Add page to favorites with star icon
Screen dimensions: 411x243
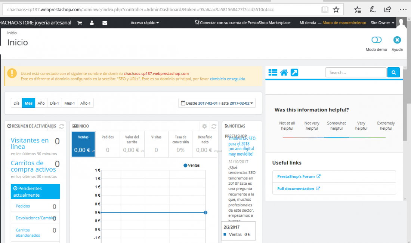[336, 10]
